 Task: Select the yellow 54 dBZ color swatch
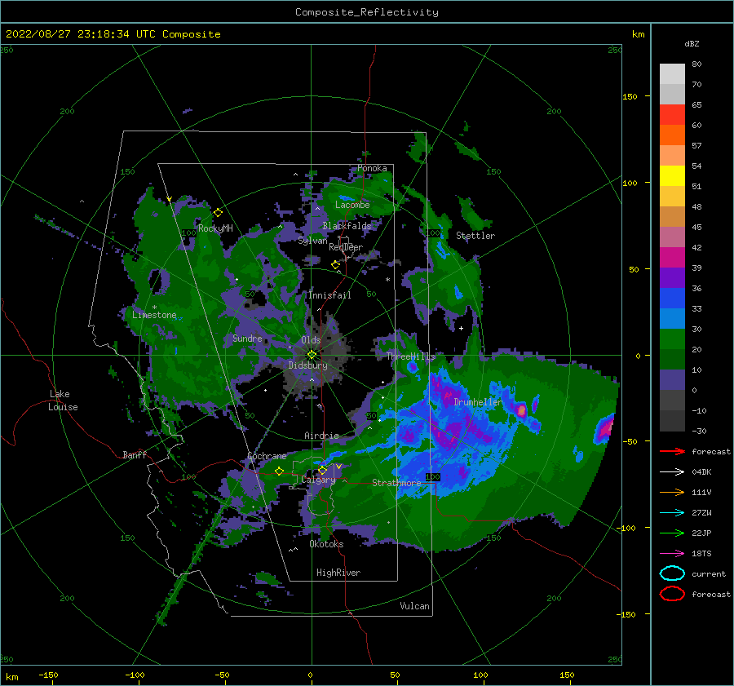[x=672, y=175]
